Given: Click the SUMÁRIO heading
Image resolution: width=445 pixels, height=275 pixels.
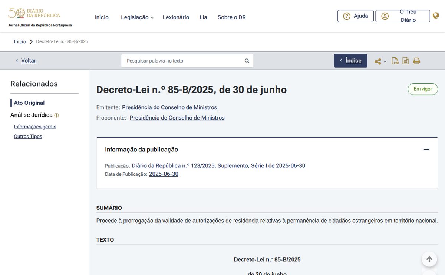Looking at the screenshot, I should [109, 208].
